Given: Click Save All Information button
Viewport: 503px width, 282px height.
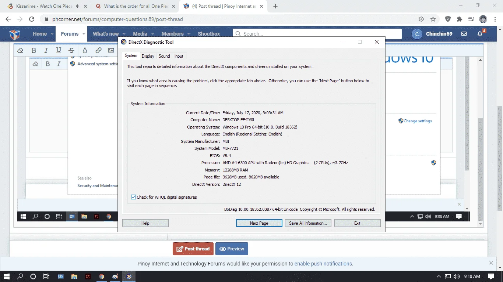Looking at the screenshot, I should tap(308, 223).
